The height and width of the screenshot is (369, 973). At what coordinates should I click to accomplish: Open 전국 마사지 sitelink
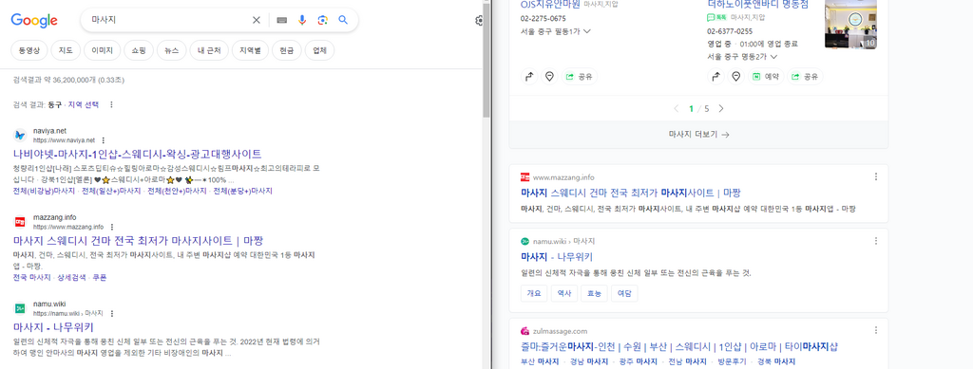pos(31,278)
